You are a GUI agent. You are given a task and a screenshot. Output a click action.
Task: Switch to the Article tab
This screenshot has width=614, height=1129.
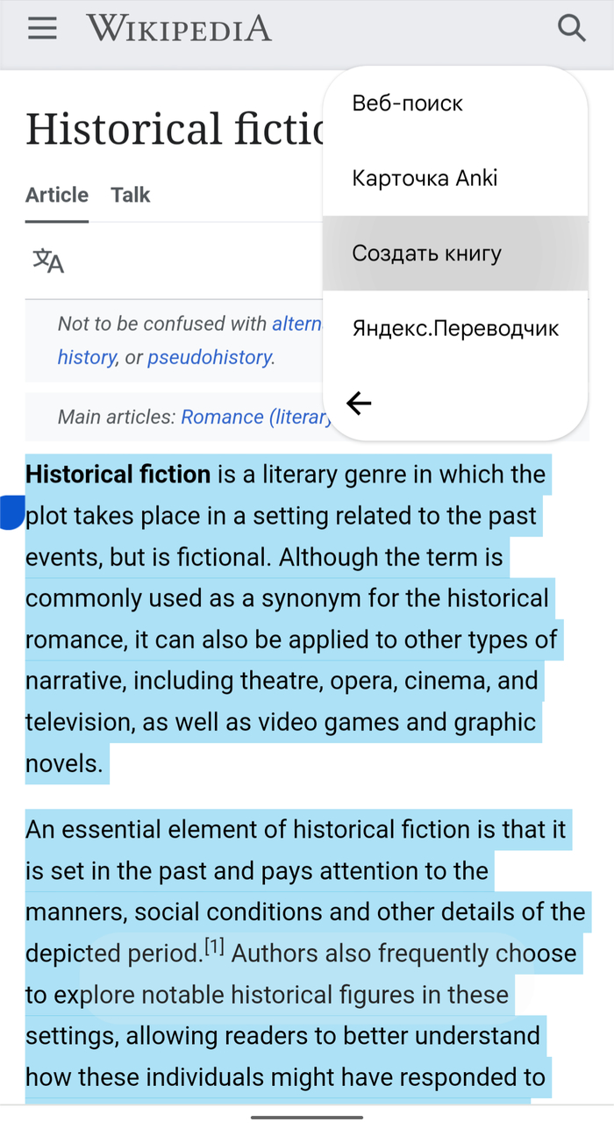point(57,195)
